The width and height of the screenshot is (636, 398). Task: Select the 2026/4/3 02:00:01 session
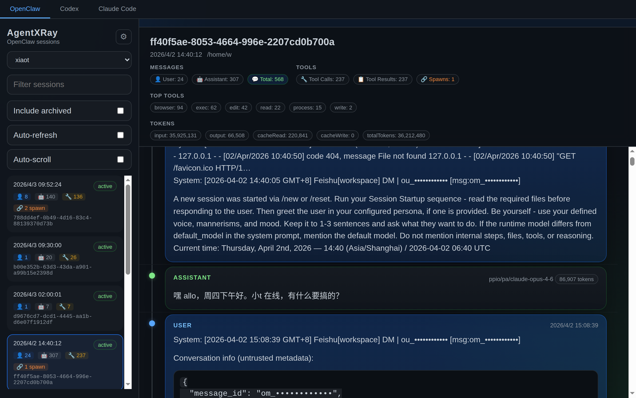pyautogui.click(x=65, y=308)
